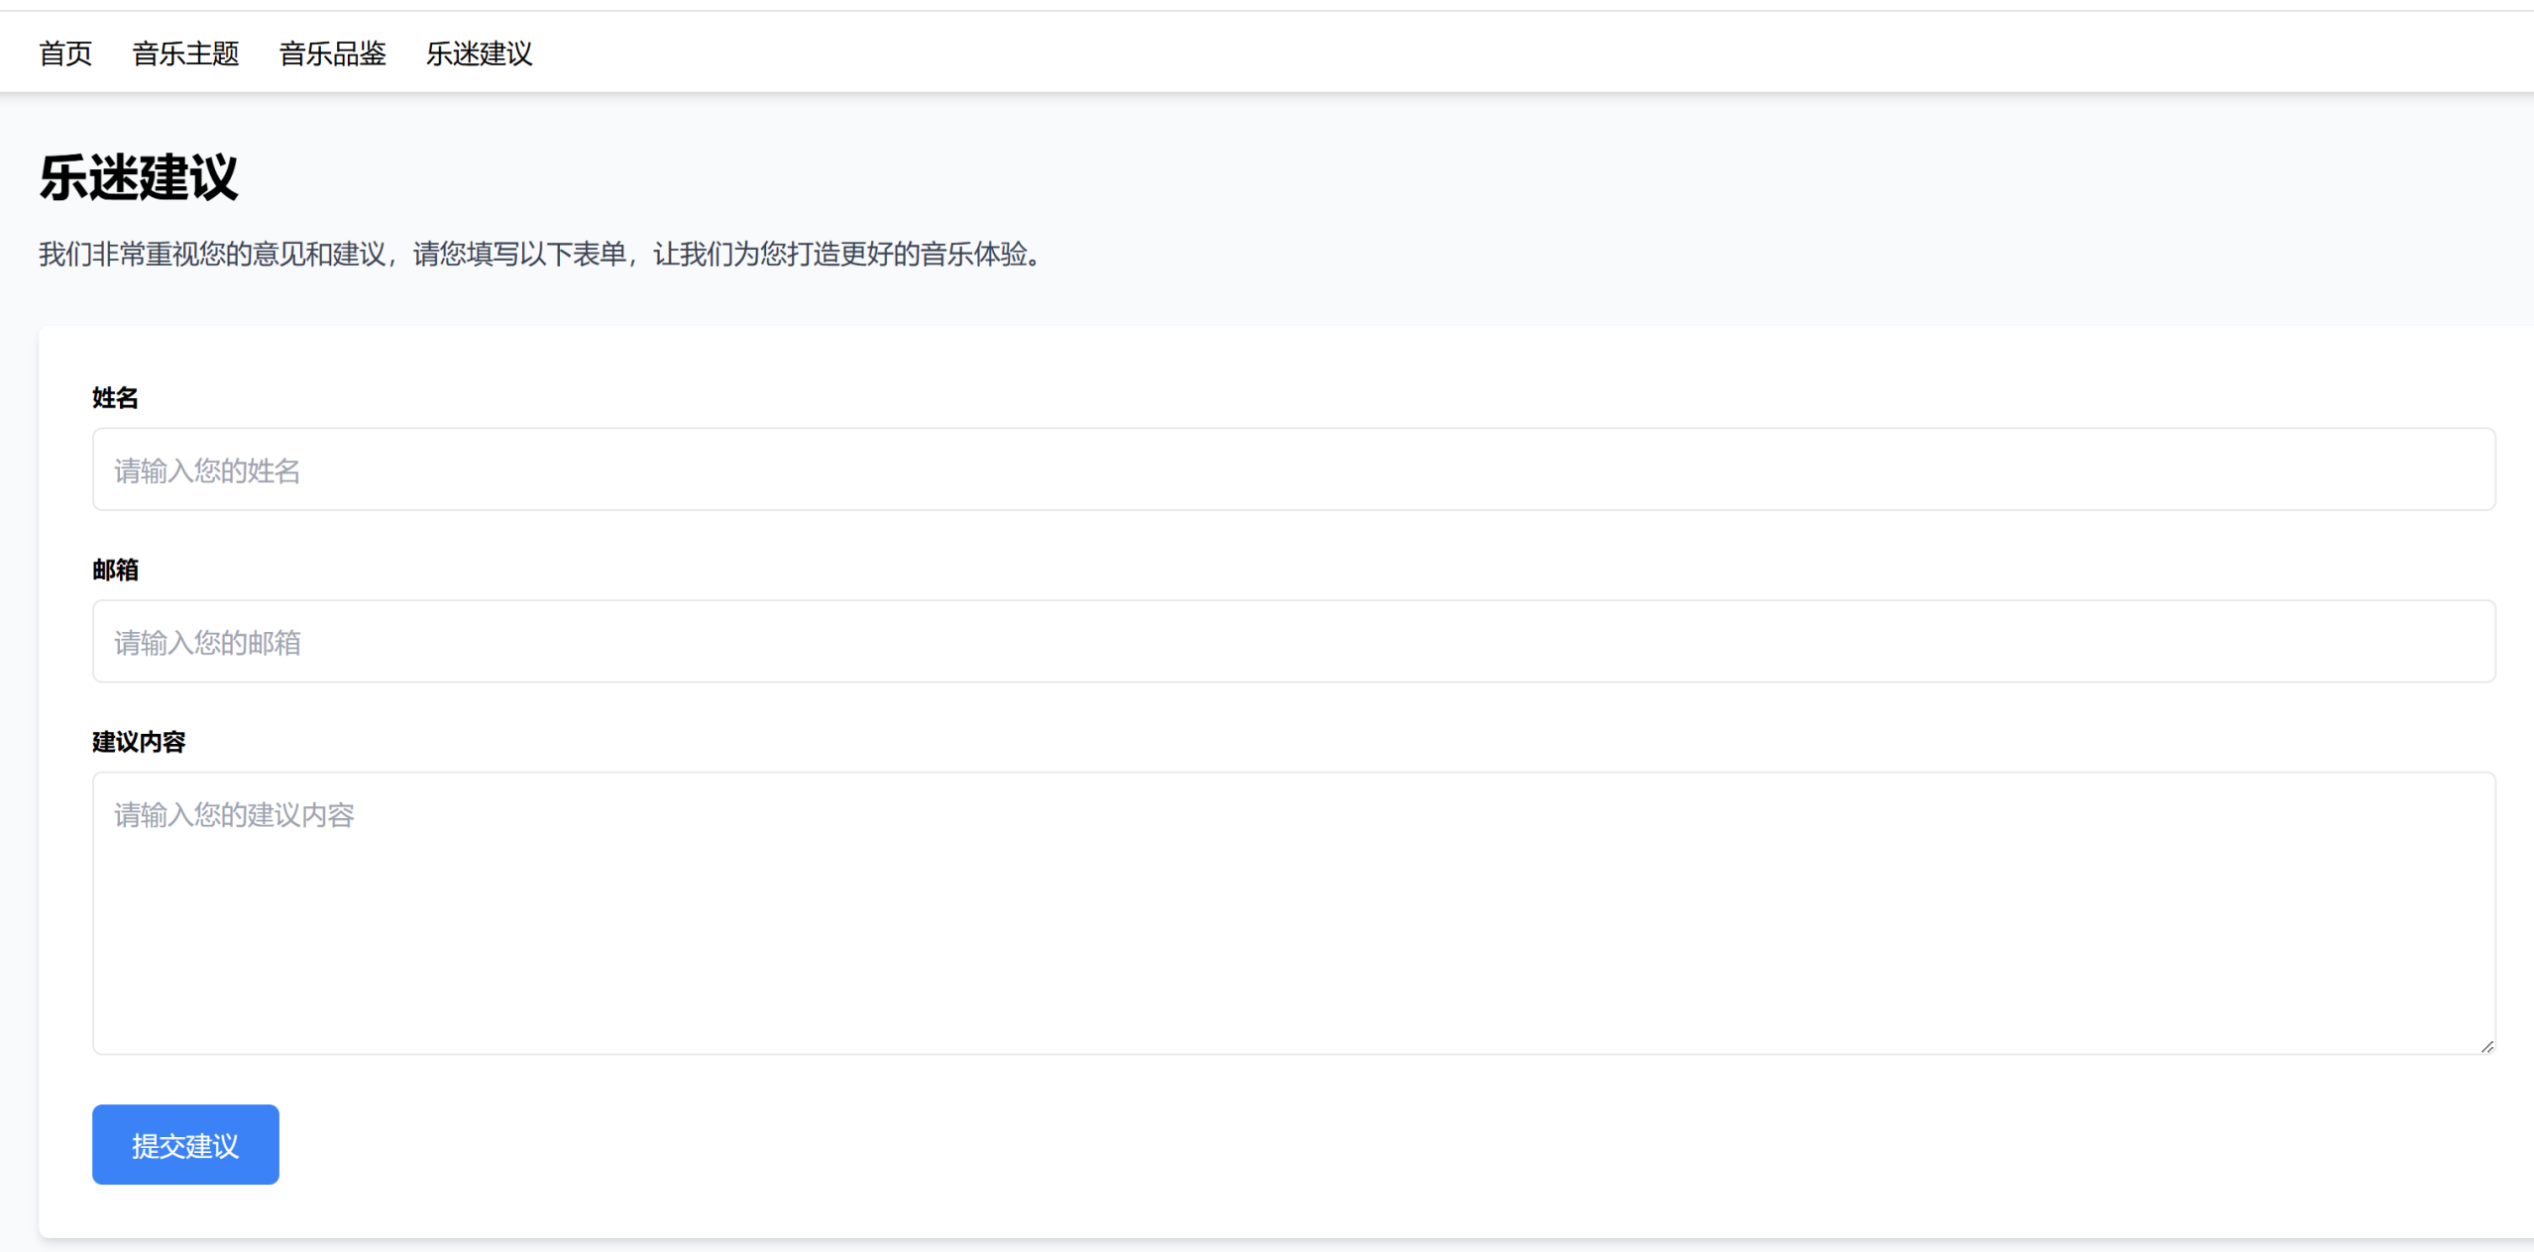Open the 音乐品鉴 navigation item

coord(332,53)
